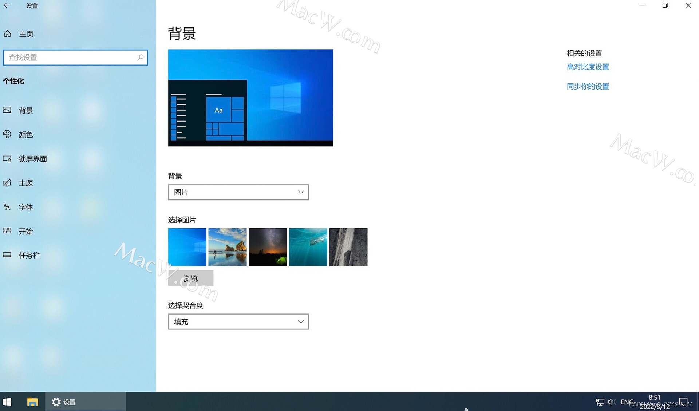This screenshot has width=699, height=411.
Task: Click the 字体 font icon
Action: click(x=7, y=207)
